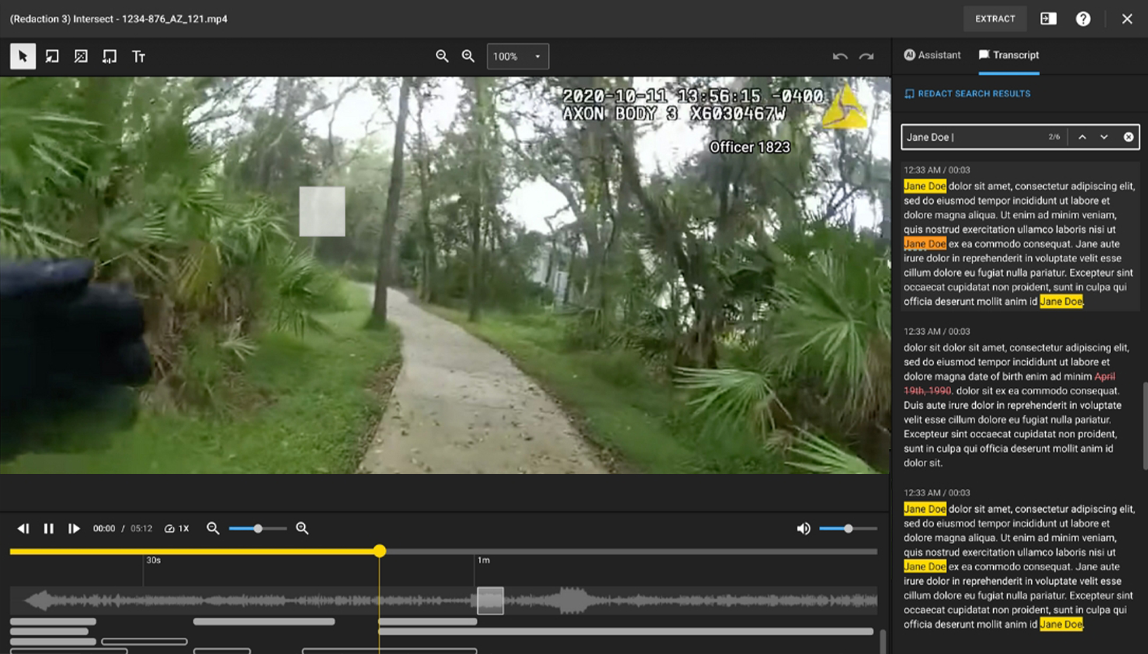Select the text redaction tool
Viewport: 1148px width, 654px height.
138,56
